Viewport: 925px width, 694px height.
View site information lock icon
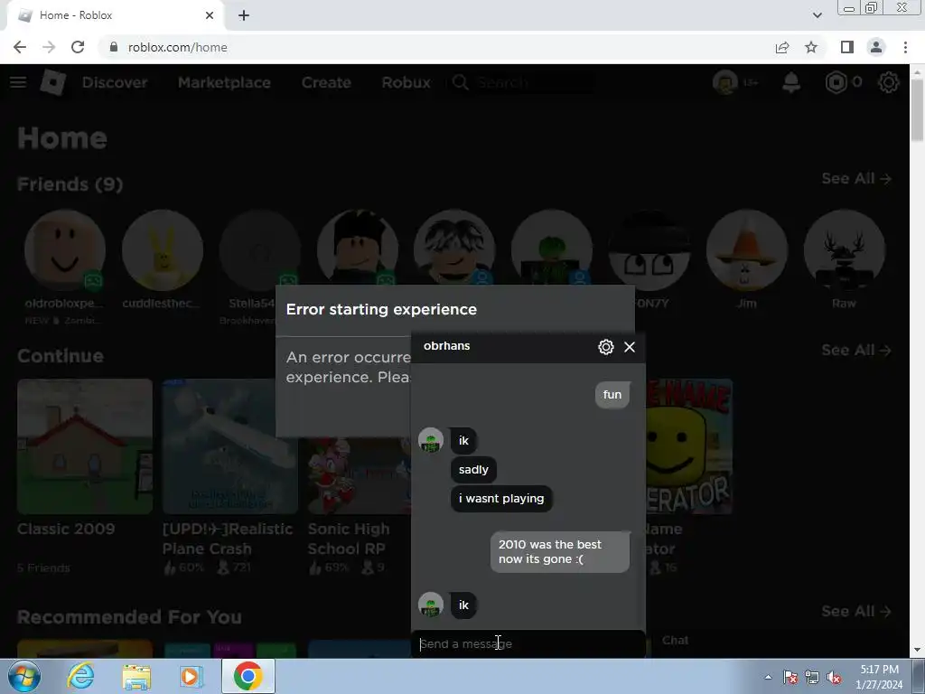click(114, 47)
